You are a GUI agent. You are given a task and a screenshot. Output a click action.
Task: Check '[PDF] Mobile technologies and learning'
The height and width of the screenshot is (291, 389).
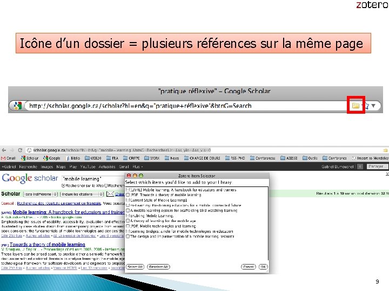(x=128, y=226)
